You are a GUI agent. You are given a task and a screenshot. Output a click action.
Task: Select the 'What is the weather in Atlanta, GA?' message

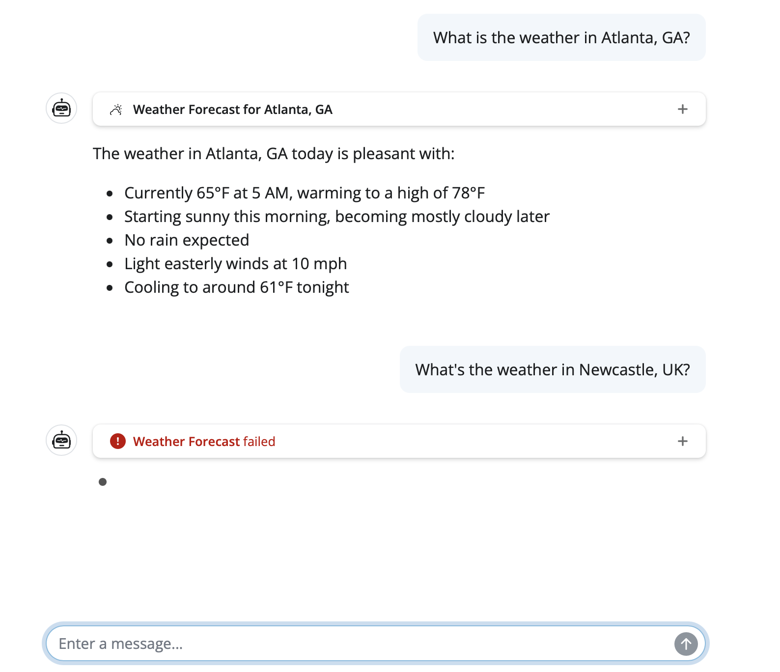tap(561, 38)
